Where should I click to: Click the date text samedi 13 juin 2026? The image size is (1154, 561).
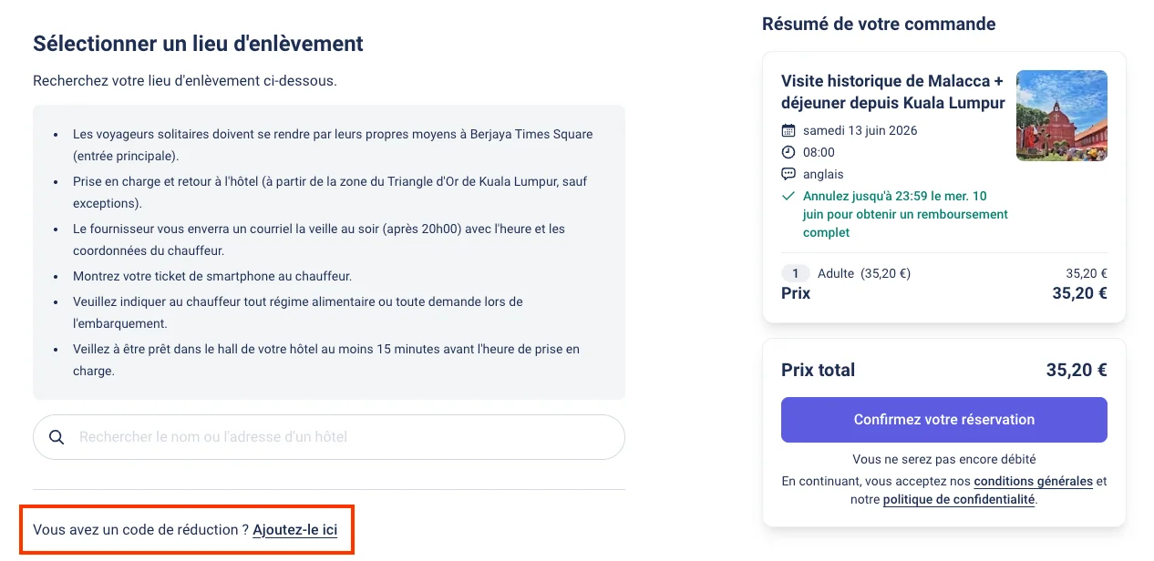coord(860,130)
